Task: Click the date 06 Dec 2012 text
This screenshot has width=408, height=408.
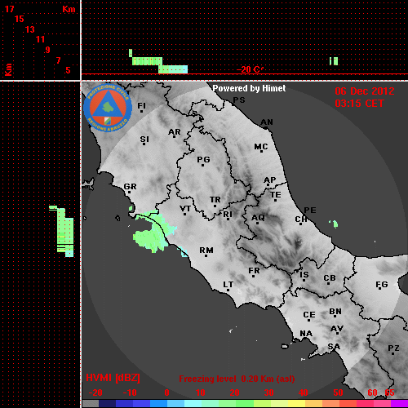Action: pyautogui.click(x=365, y=91)
